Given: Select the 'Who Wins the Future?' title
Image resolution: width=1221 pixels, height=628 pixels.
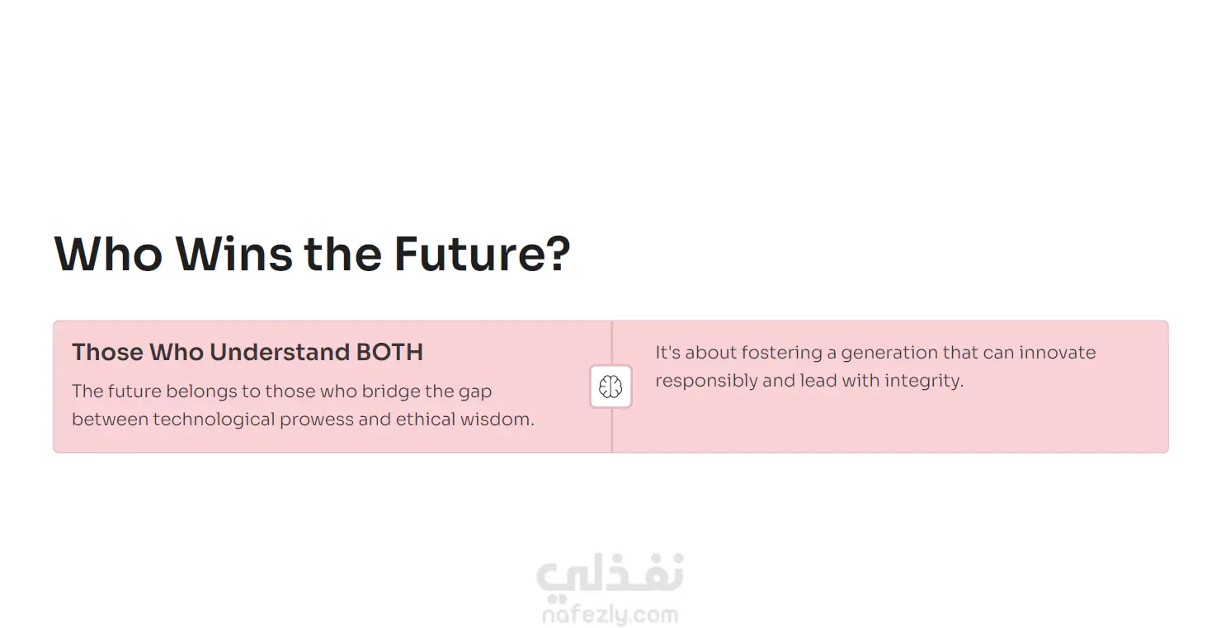Looking at the screenshot, I should (312, 254).
